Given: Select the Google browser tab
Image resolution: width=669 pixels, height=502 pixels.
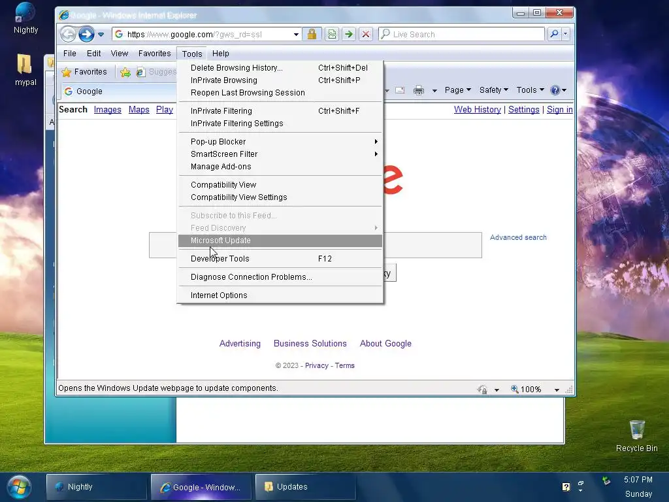Looking at the screenshot, I should point(118,91).
